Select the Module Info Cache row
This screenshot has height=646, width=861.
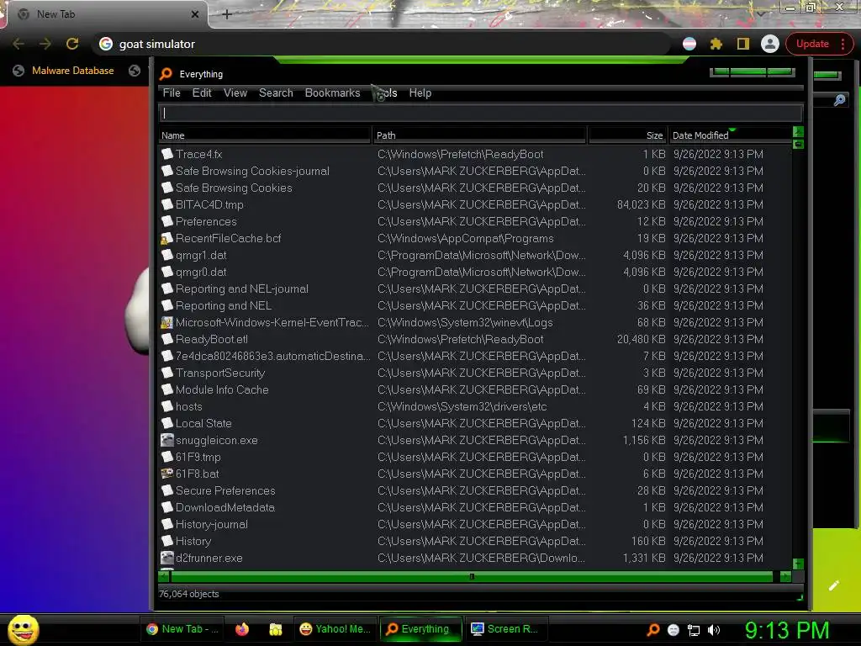(475, 389)
